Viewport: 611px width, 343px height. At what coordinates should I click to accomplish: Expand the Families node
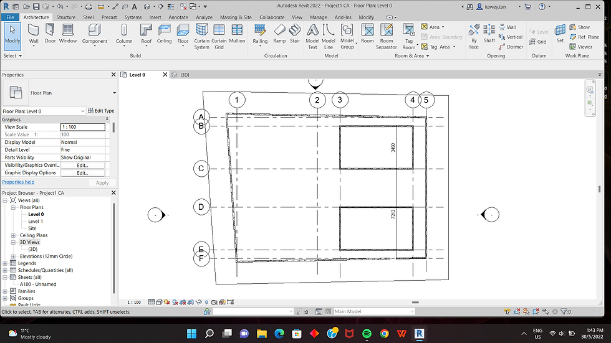pos(5,291)
